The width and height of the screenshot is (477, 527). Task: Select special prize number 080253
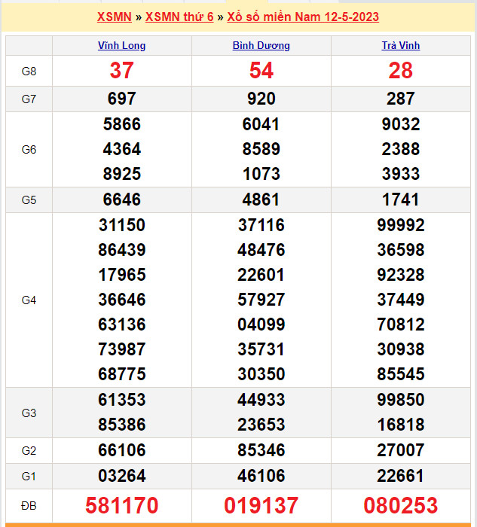coord(401,505)
